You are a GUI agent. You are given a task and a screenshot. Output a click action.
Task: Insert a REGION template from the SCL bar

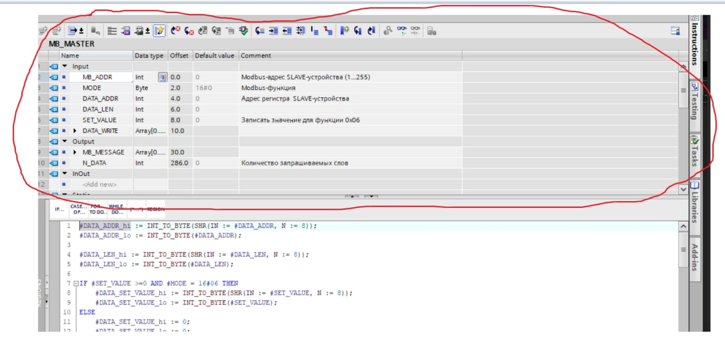[155, 209]
